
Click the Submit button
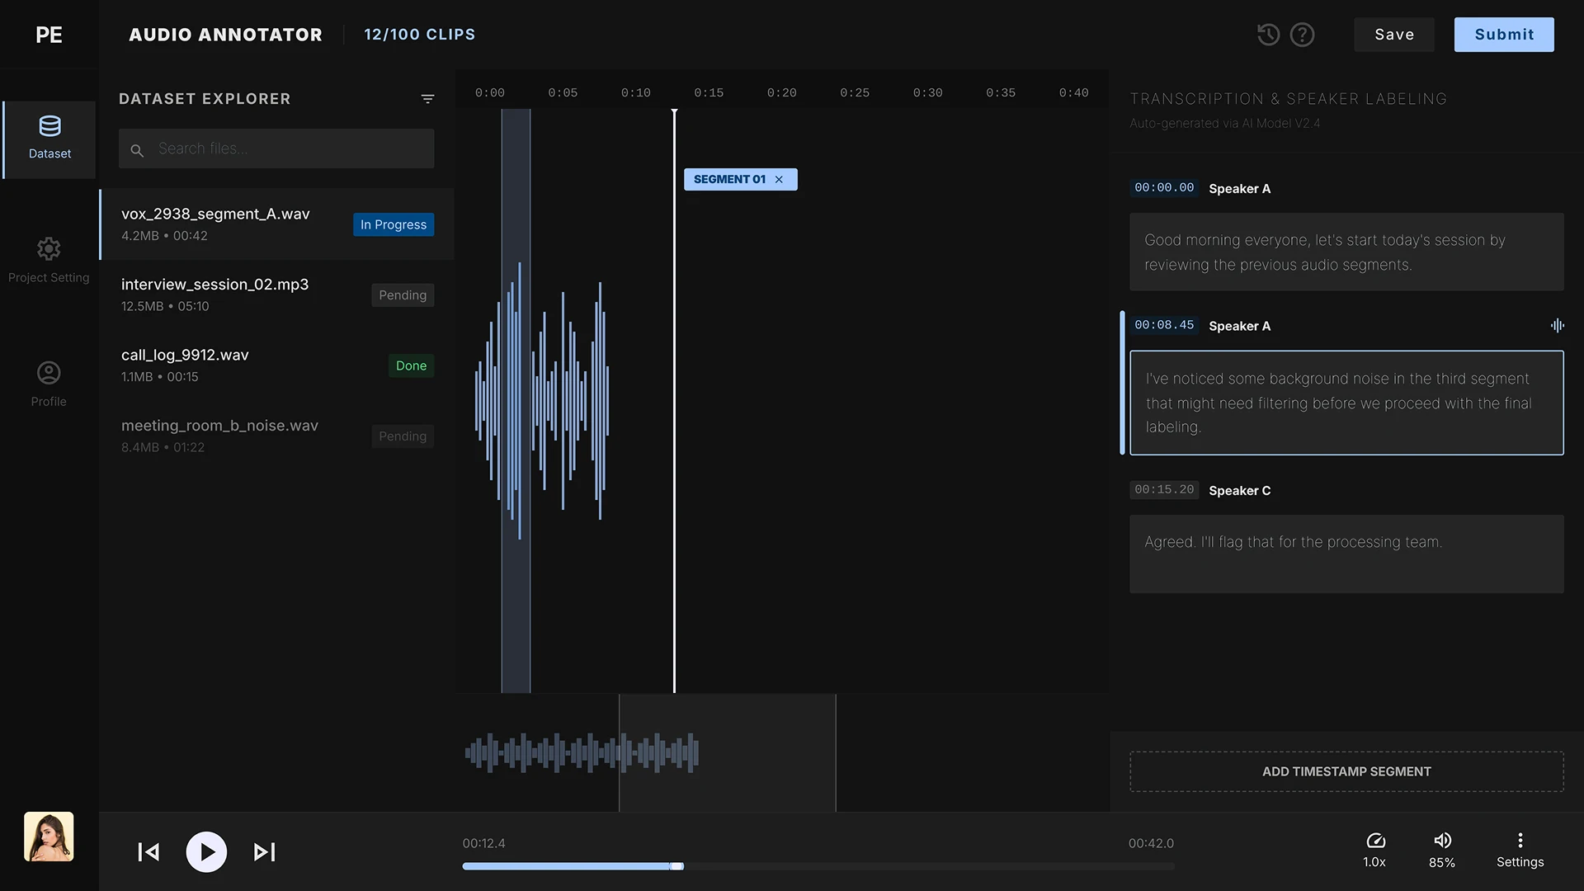pos(1503,35)
